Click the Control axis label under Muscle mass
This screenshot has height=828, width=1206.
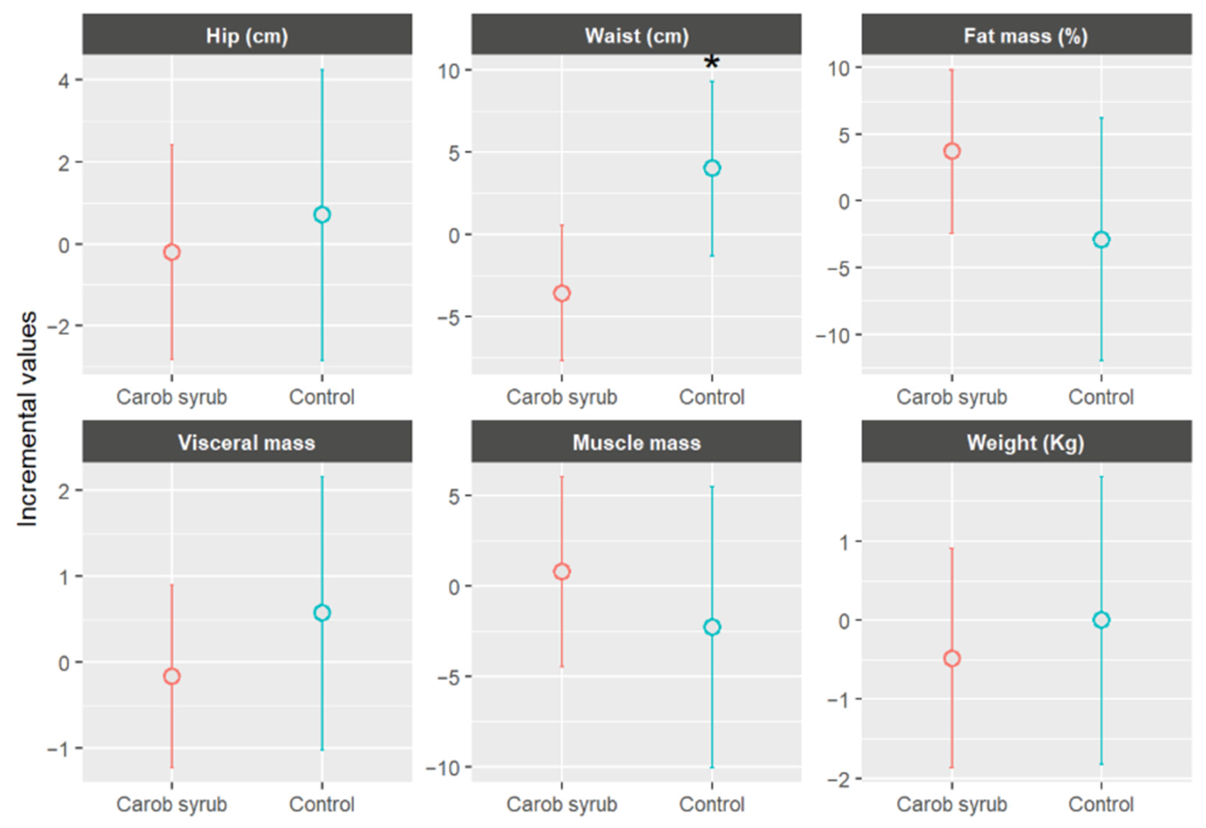click(711, 804)
